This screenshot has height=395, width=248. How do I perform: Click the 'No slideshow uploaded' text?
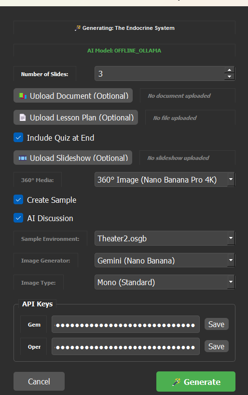179,158
